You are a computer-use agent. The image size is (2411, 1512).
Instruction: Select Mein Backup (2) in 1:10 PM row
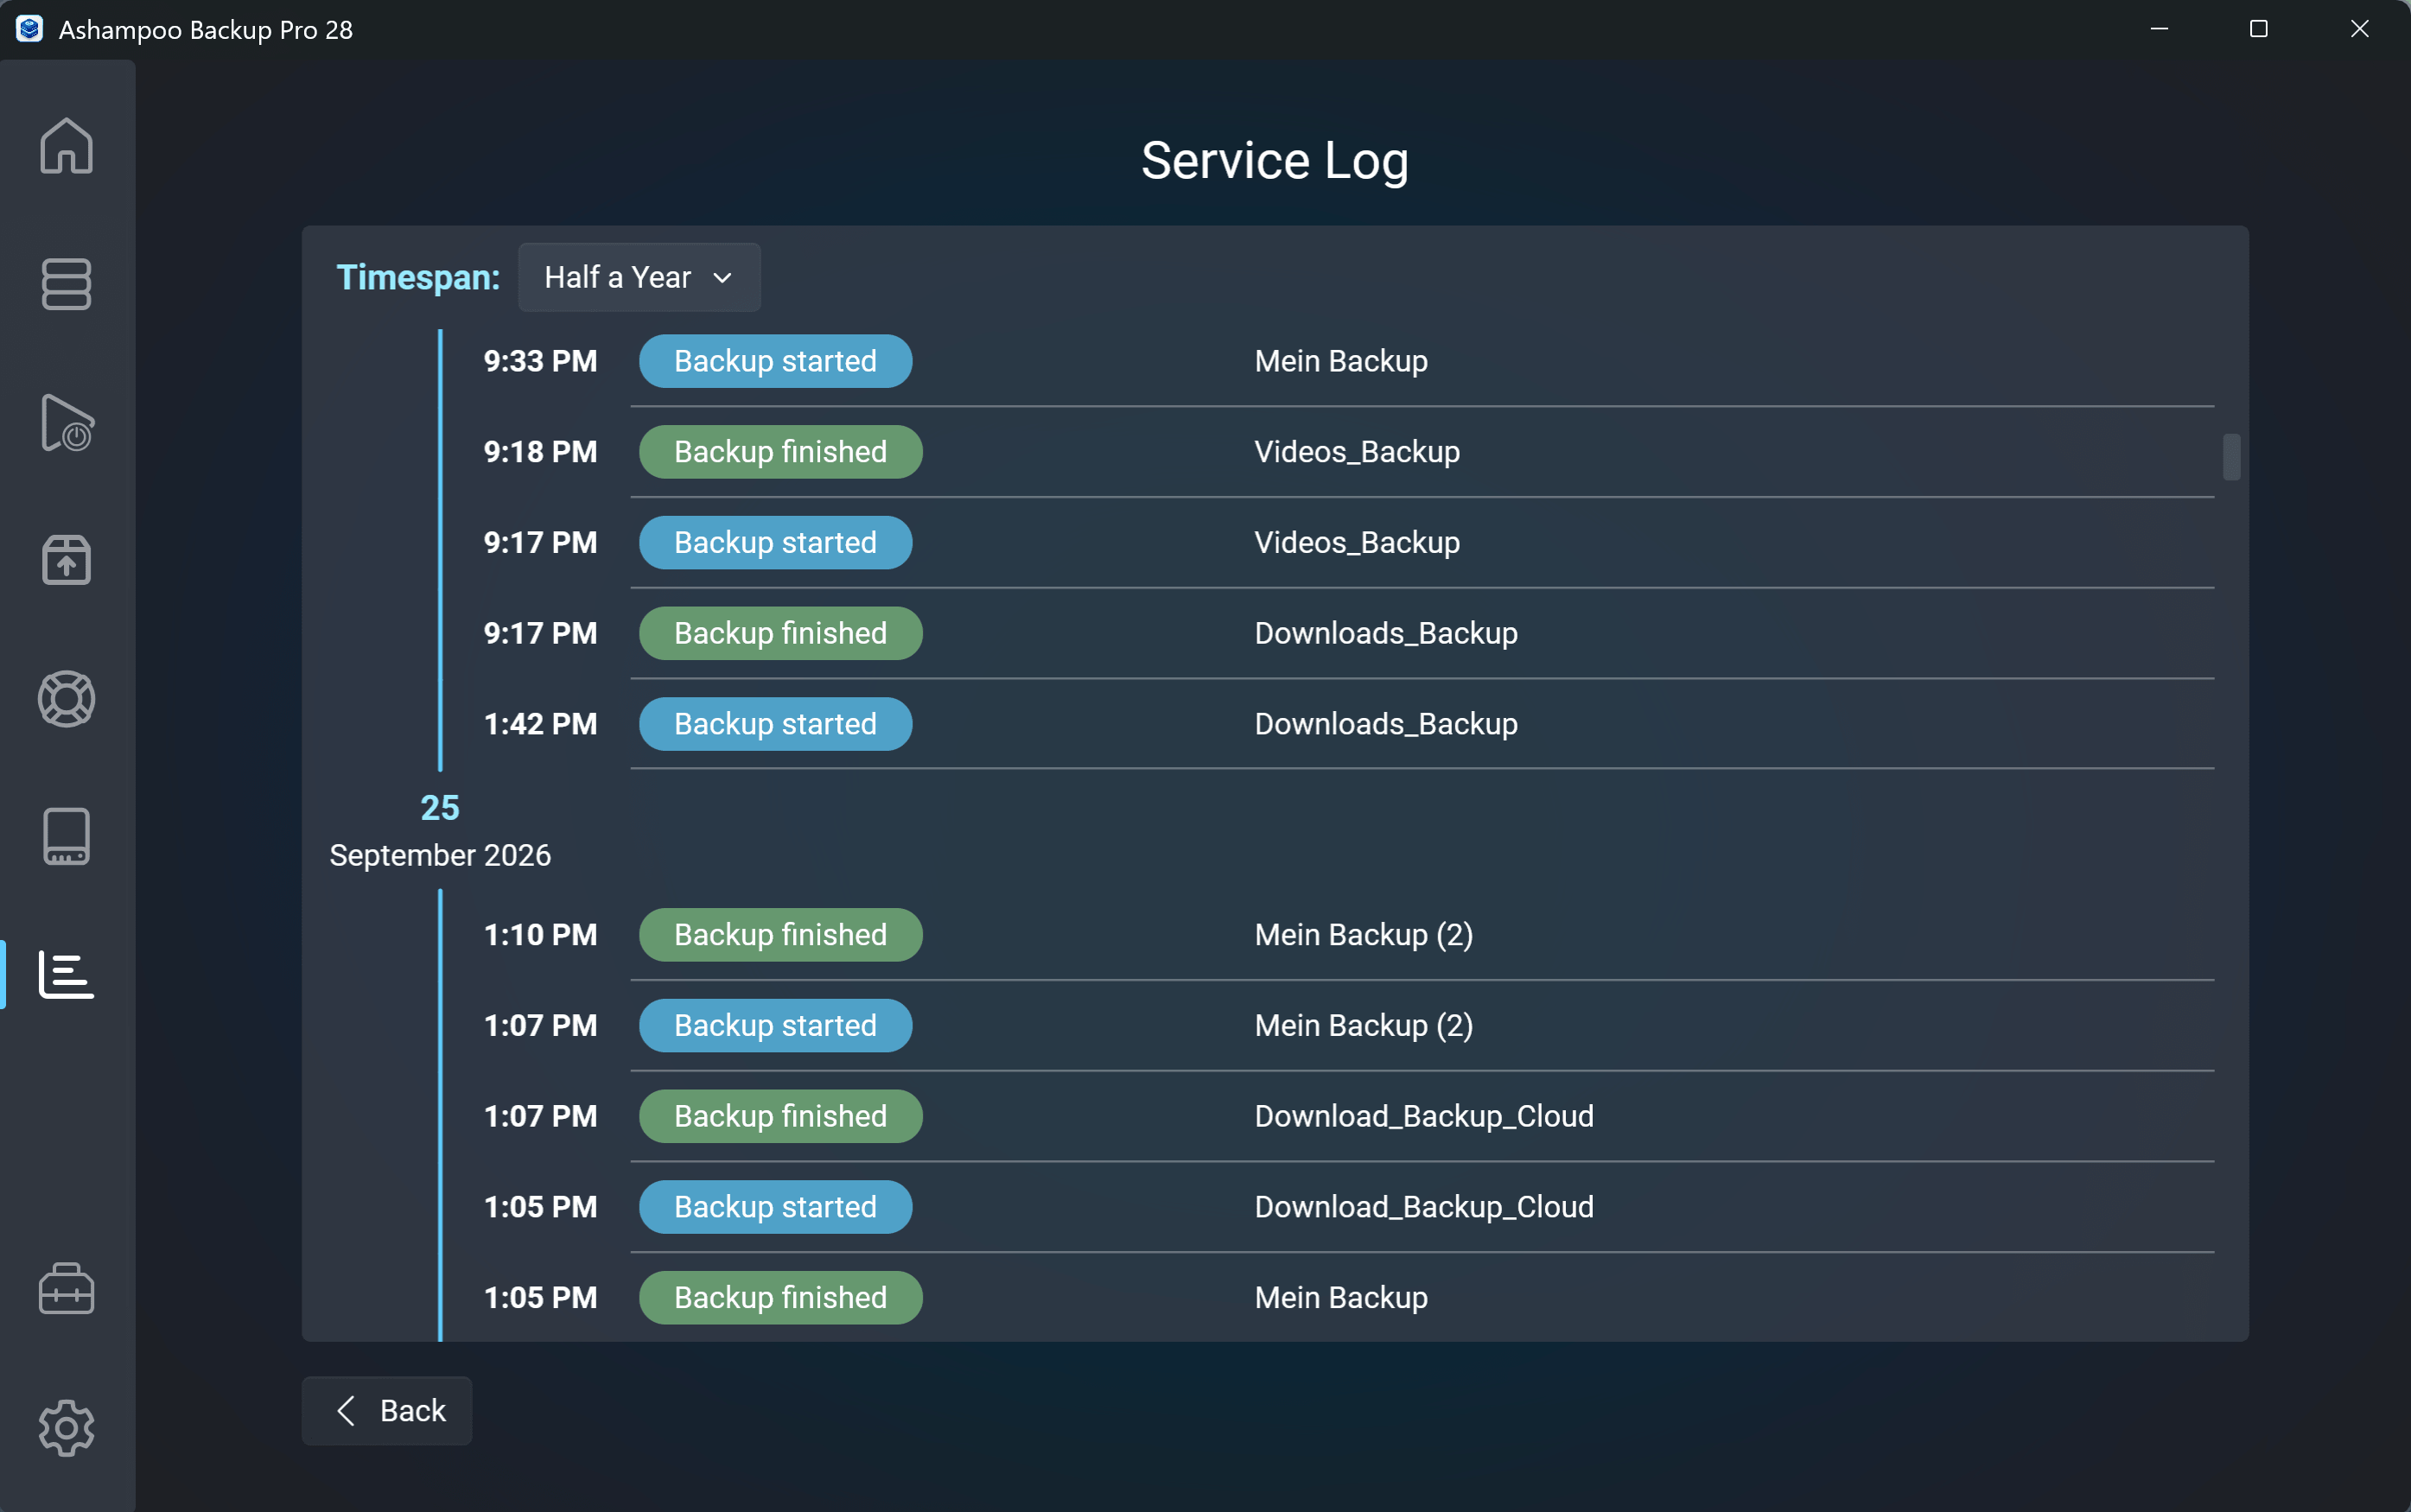(1363, 935)
